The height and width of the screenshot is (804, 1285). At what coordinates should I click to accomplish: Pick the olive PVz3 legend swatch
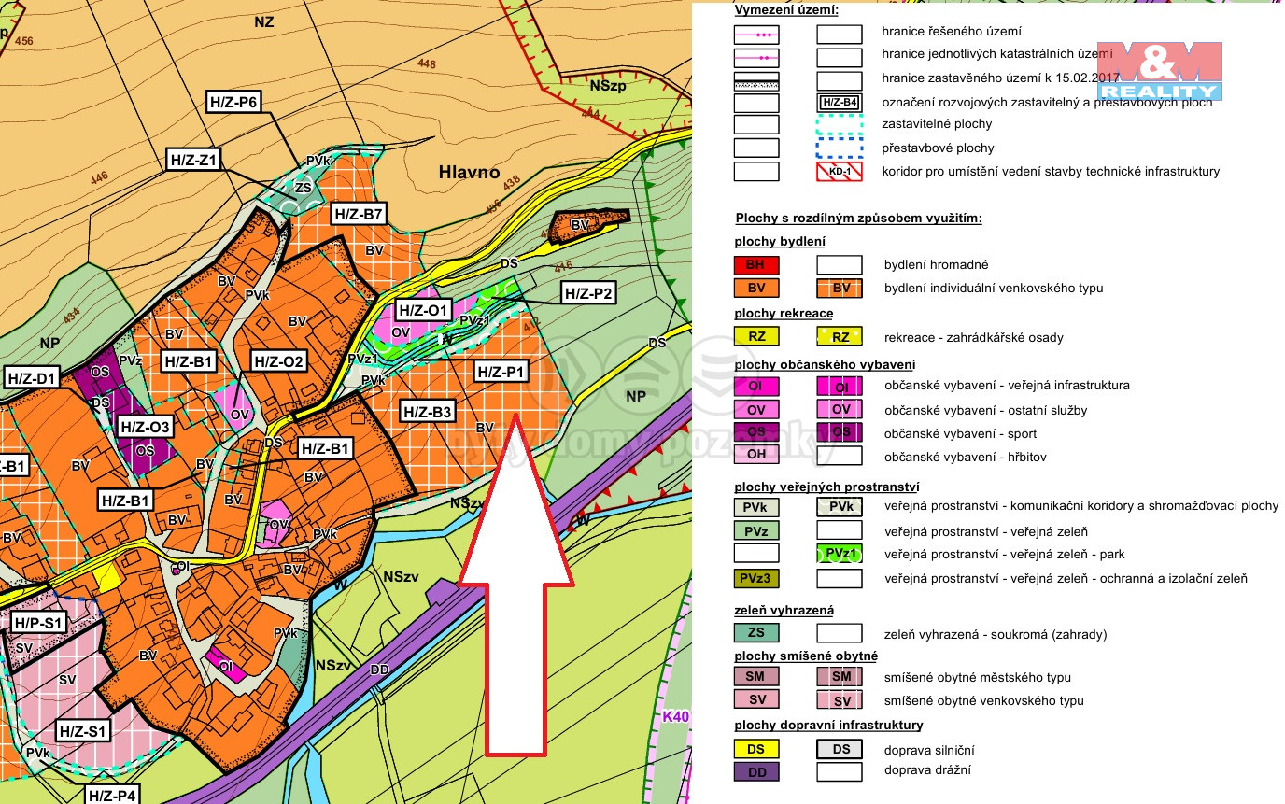pyautogui.click(x=756, y=579)
